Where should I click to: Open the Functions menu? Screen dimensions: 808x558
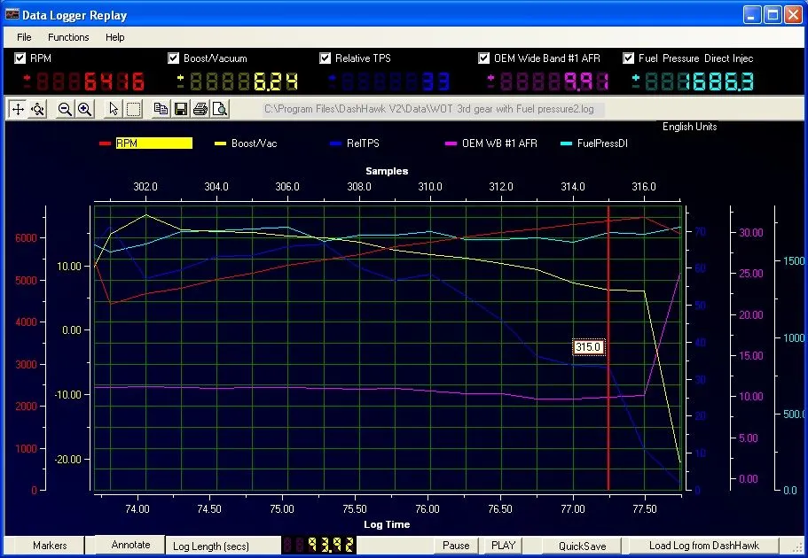click(68, 37)
